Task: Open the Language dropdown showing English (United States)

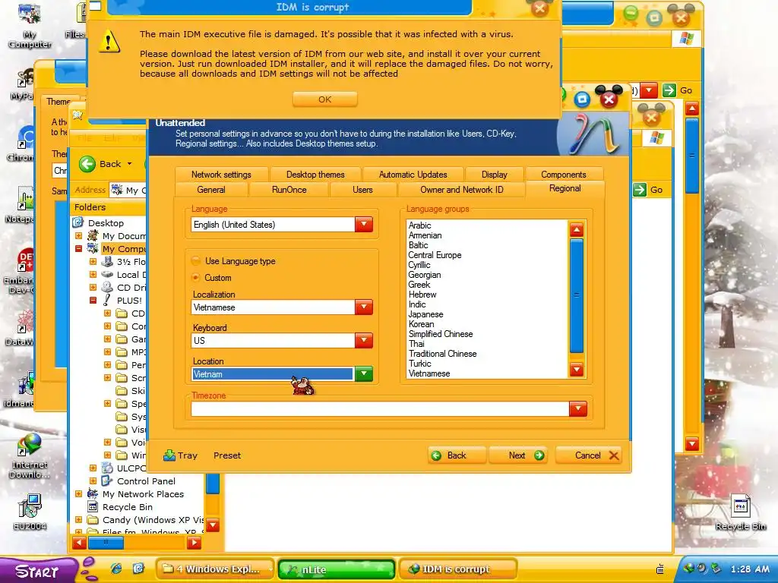Action: pos(364,225)
